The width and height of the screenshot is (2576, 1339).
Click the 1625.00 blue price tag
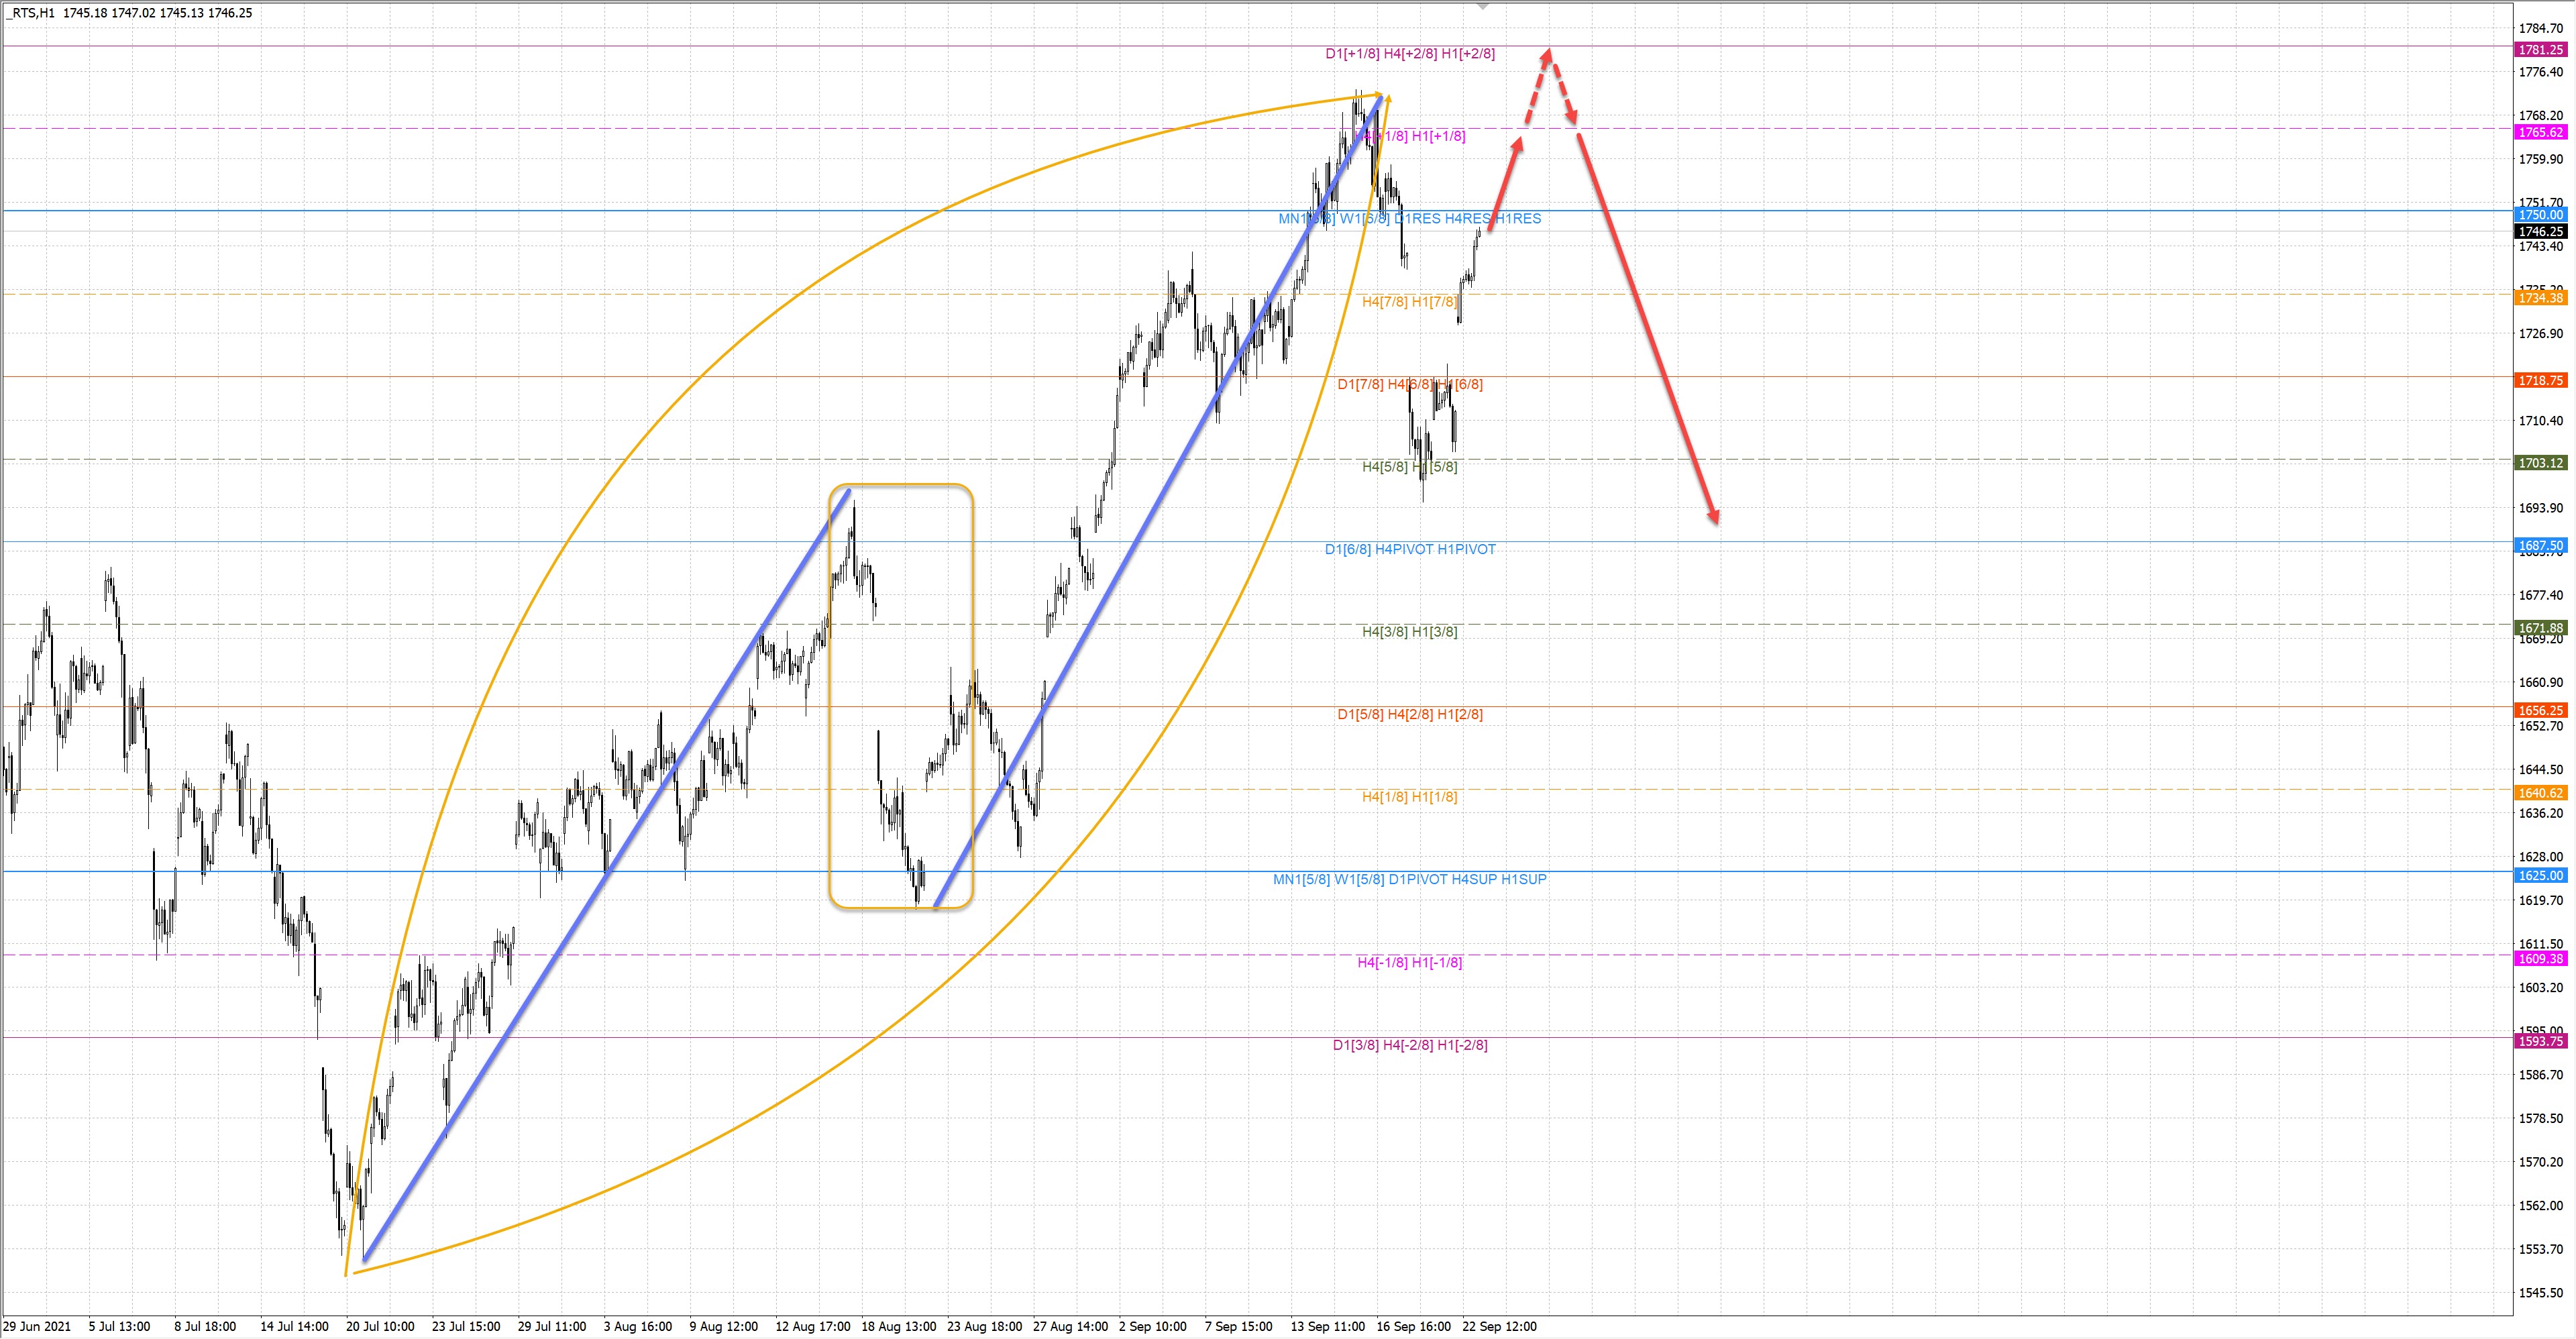2540,875
